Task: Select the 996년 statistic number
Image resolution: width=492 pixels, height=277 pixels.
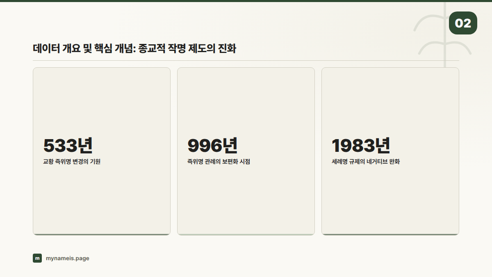Action: tap(213, 145)
